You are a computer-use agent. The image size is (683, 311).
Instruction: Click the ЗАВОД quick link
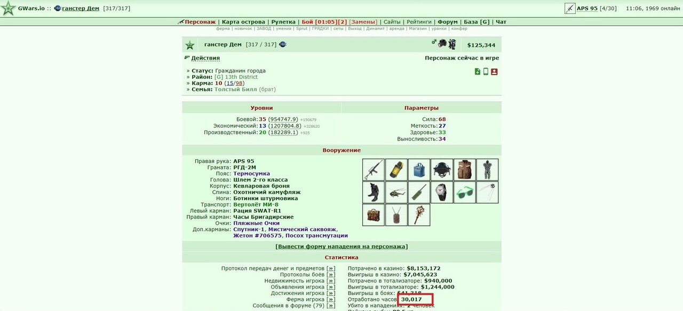[264, 29]
